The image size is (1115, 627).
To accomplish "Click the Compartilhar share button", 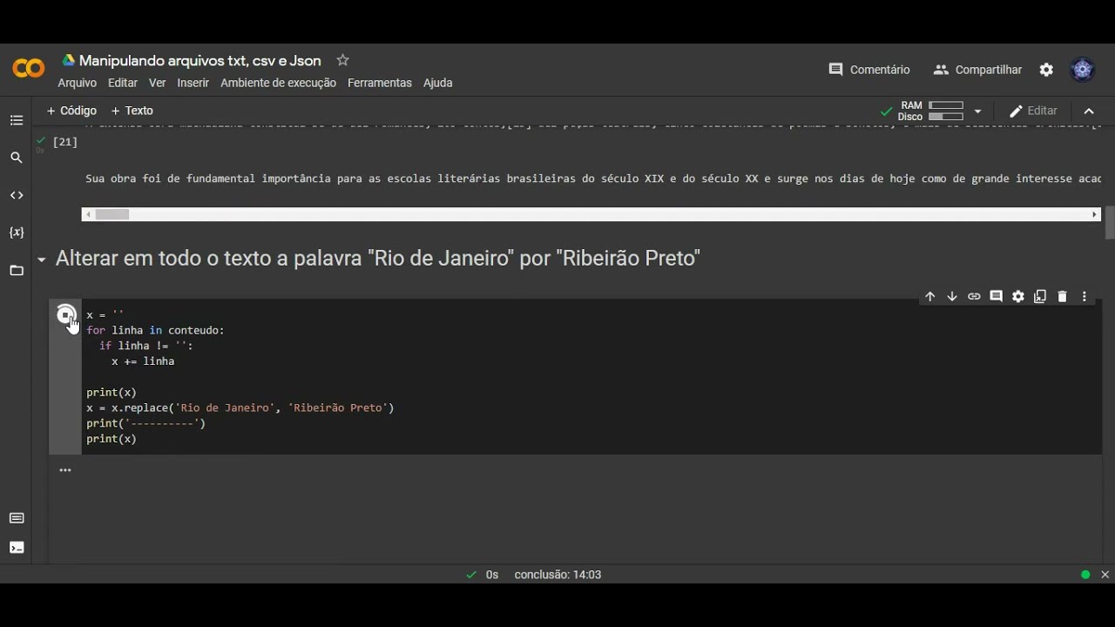I will (977, 70).
